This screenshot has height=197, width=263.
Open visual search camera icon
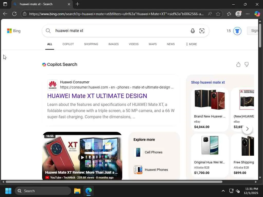202,31
